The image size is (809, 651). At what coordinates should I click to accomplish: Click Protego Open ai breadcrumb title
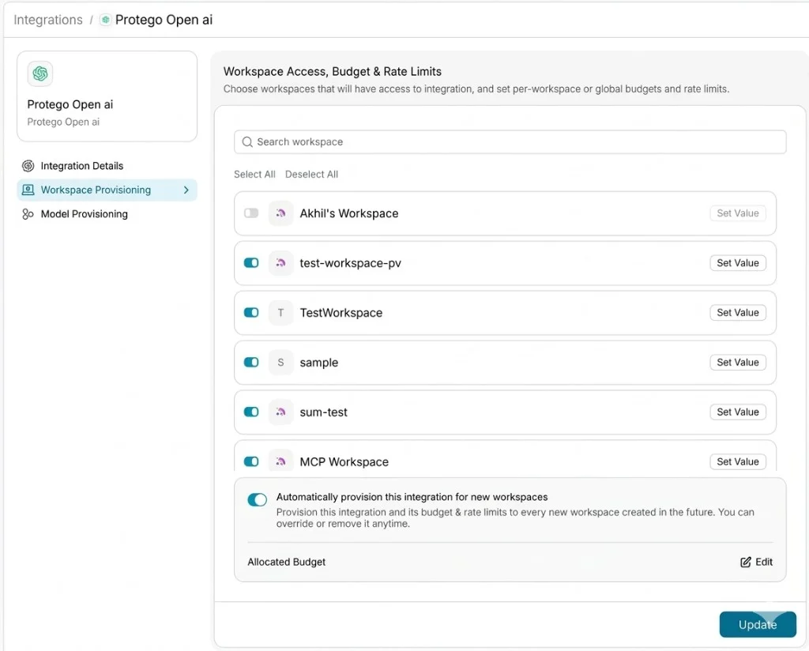164,20
